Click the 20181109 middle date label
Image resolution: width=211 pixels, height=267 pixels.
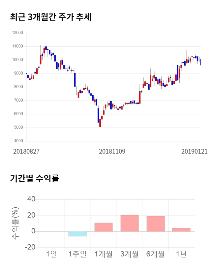112,151
